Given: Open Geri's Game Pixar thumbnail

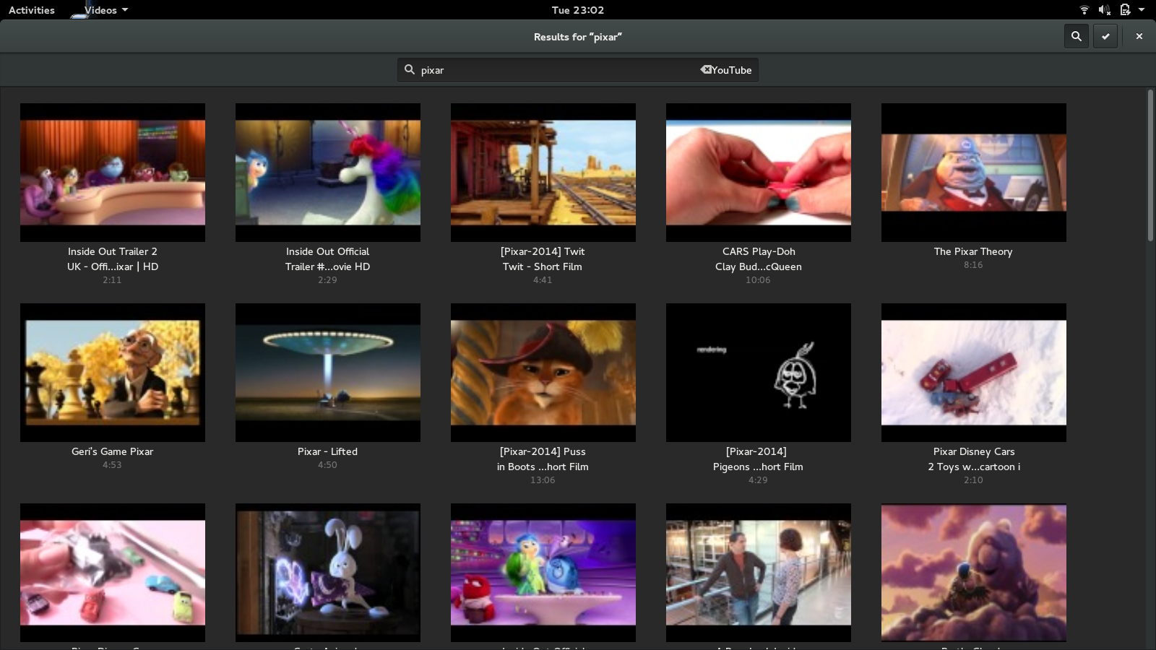Looking at the screenshot, I should coord(113,373).
